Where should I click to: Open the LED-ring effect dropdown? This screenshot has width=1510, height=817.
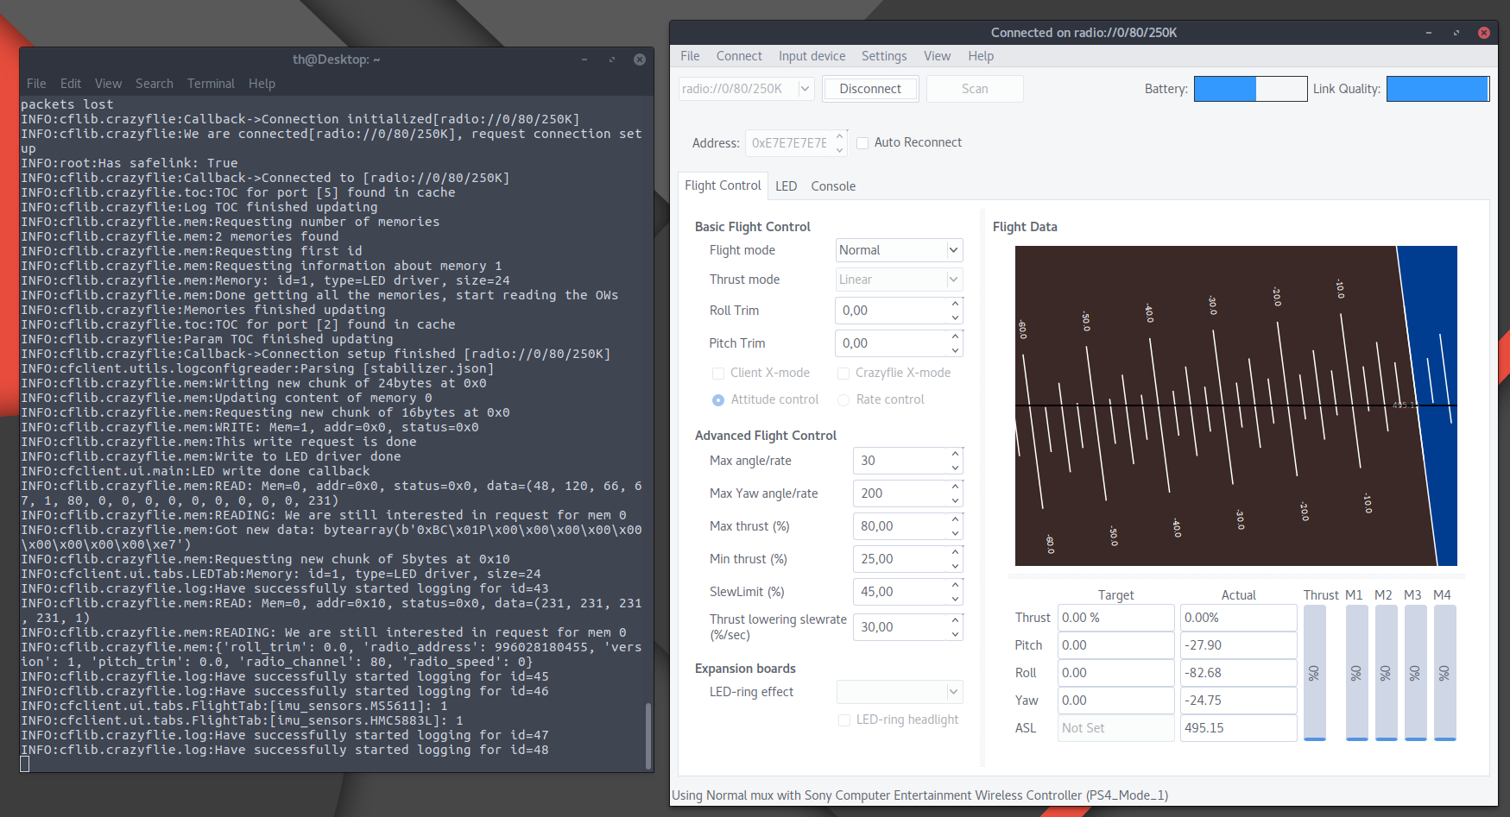[x=899, y=692]
